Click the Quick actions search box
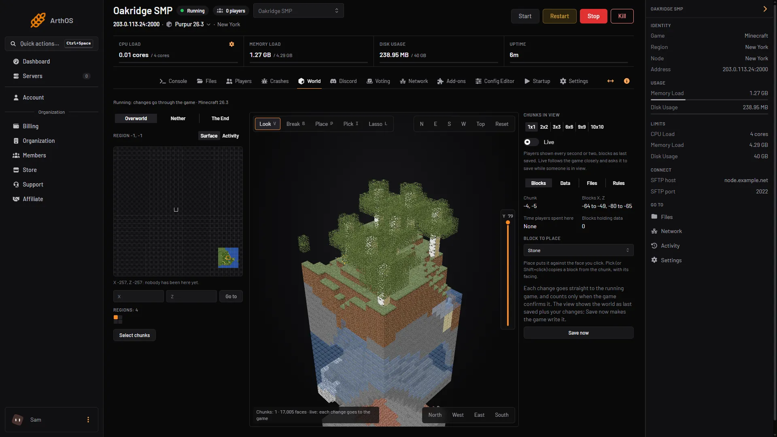Image resolution: width=777 pixels, height=437 pixels. 51,44
